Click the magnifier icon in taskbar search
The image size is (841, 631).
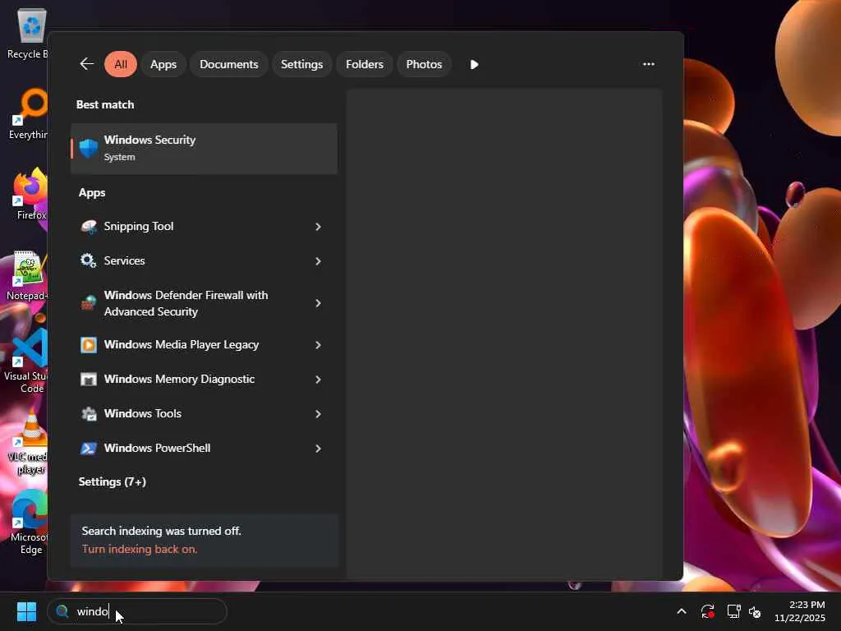click(x=62, y=611)
